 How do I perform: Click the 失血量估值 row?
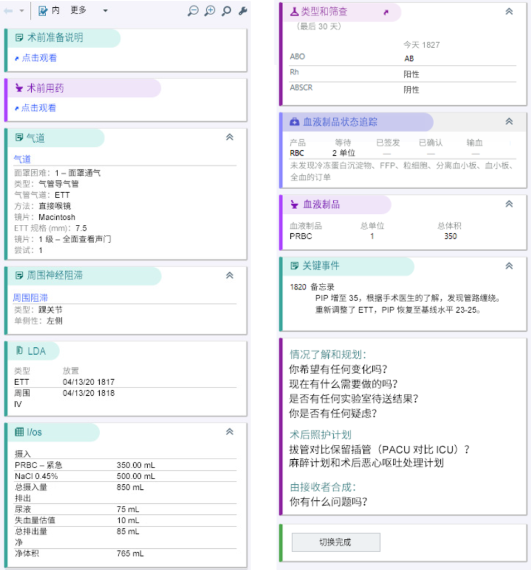click(x=125, y=520)
